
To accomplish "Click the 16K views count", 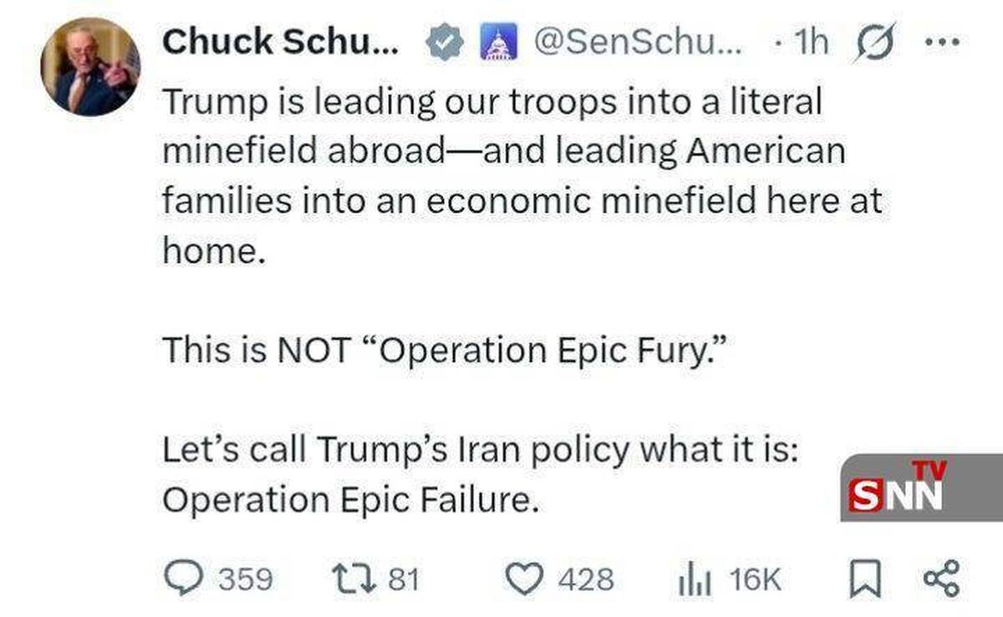I will [x=754, y=579].
